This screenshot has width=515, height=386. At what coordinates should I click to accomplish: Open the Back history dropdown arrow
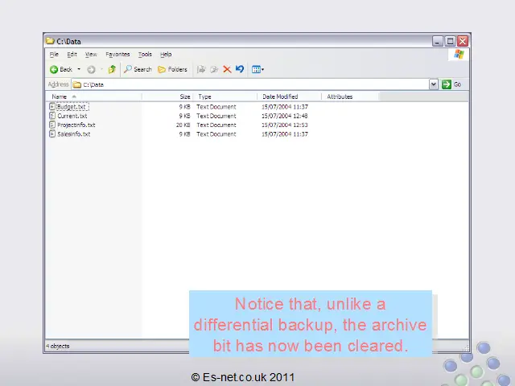[x=79, y=70]
